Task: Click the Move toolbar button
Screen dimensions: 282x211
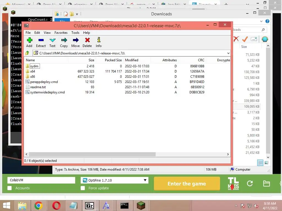Action: tap(75, 42)
